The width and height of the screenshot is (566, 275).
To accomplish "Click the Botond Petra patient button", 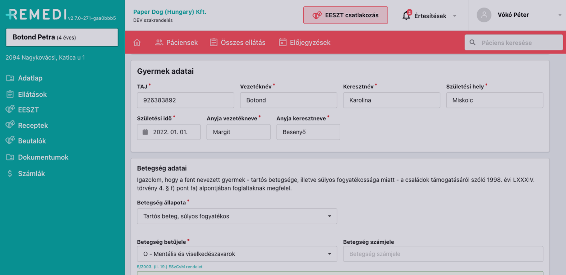I will pos(62,37).
